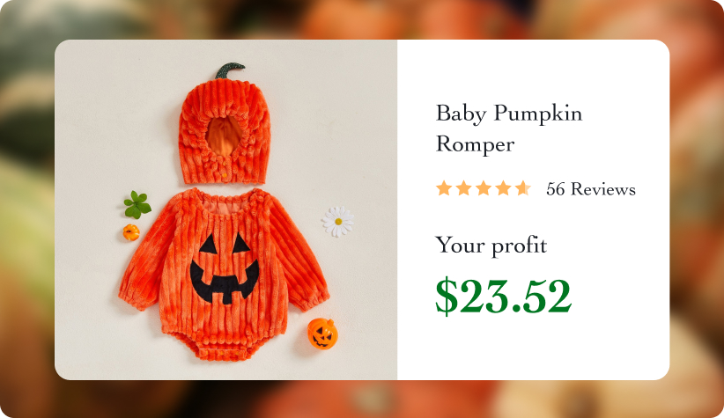Click the half-filled fifth star
724x418 pixels.
coord(523,188)
